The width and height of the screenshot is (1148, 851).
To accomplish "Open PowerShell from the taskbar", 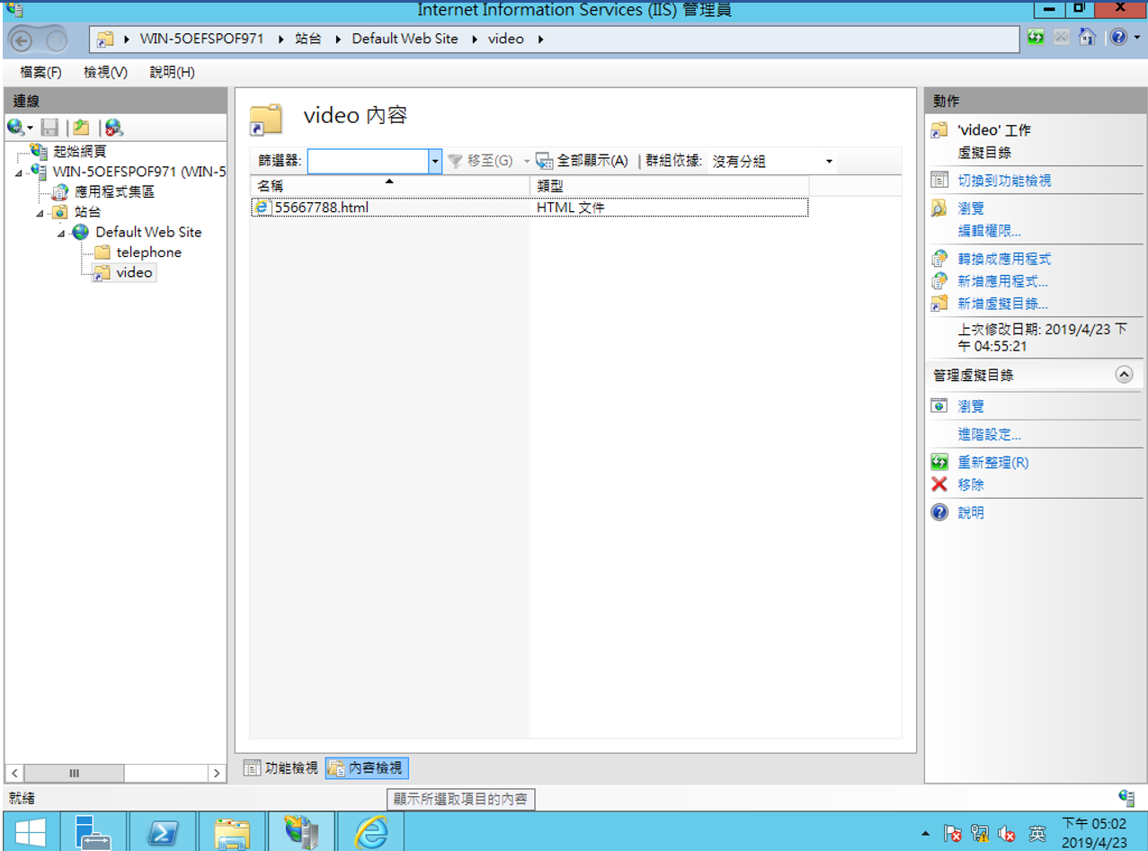I will point(162,832).
